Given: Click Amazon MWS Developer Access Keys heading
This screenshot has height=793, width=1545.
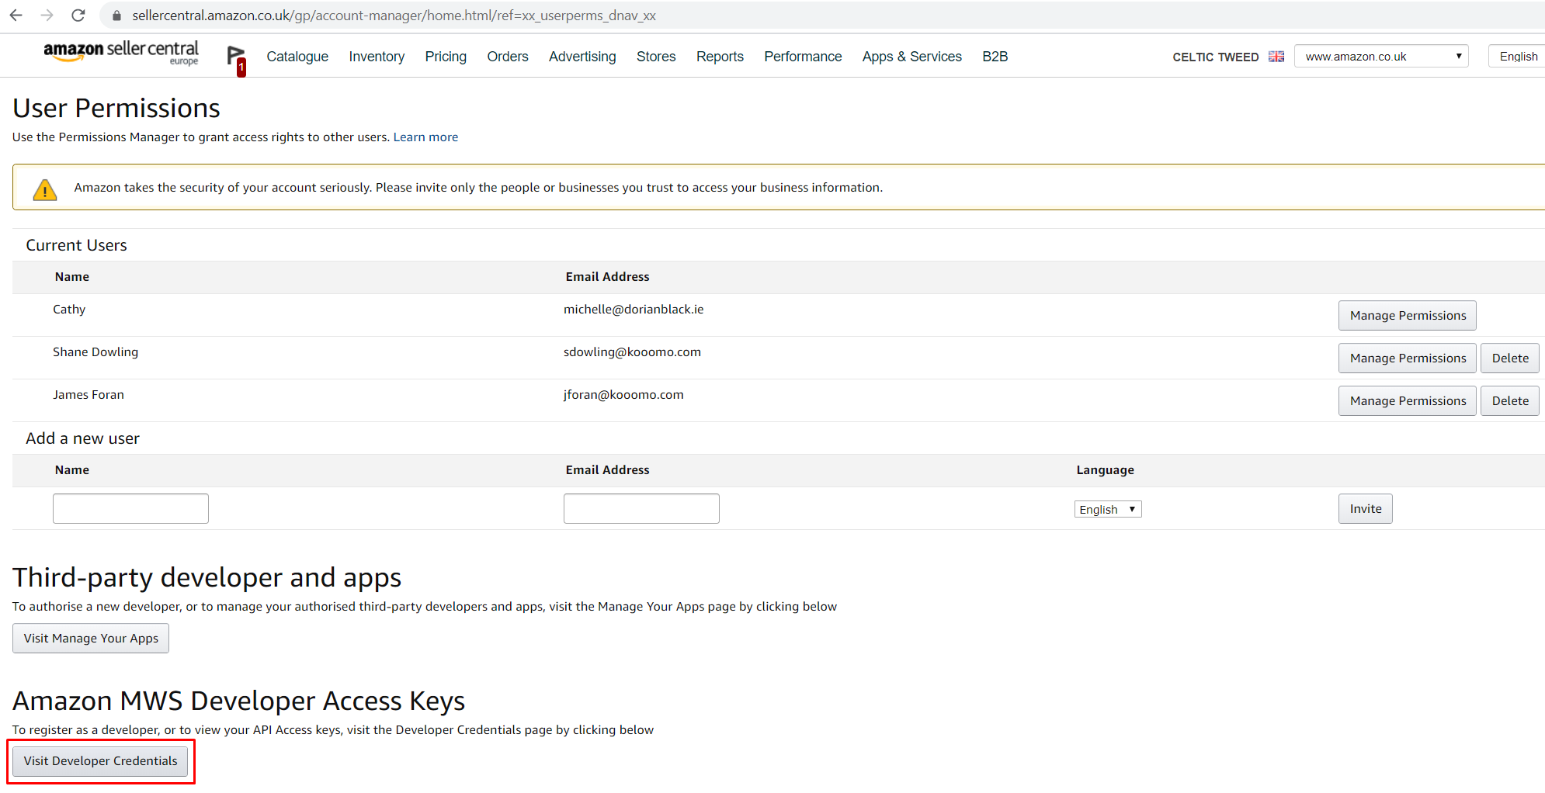Looking at the screenshot, I should (x=238, y=701).
